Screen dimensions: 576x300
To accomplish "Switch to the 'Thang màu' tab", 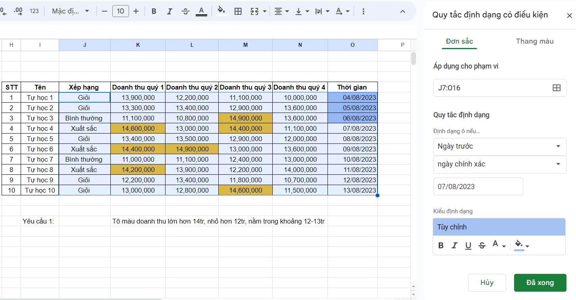I will pos(534,41).
